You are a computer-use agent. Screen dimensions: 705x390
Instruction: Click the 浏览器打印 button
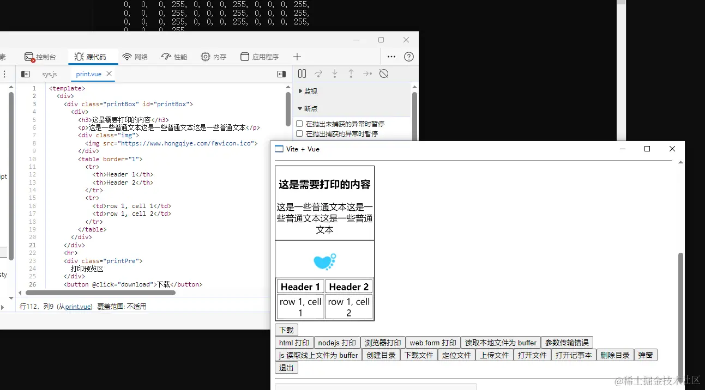pyautogui.click(x=383, y=343)
